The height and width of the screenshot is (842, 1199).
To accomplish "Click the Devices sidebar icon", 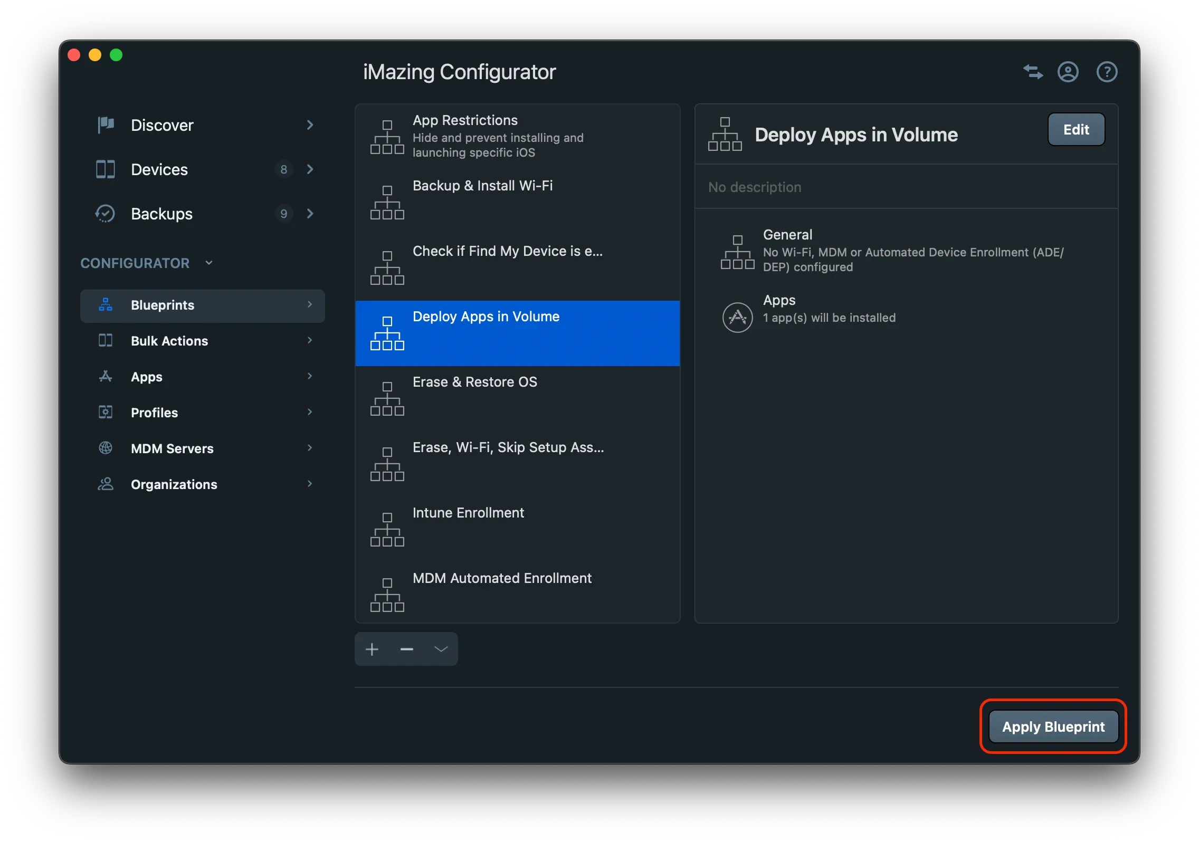I will click(x=105, y=169).
